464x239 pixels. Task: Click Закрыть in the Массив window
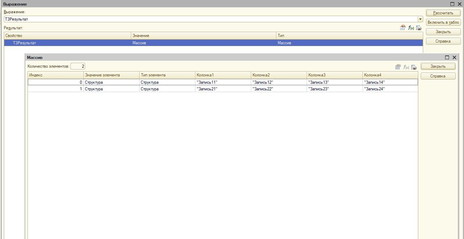click(438, 66)
